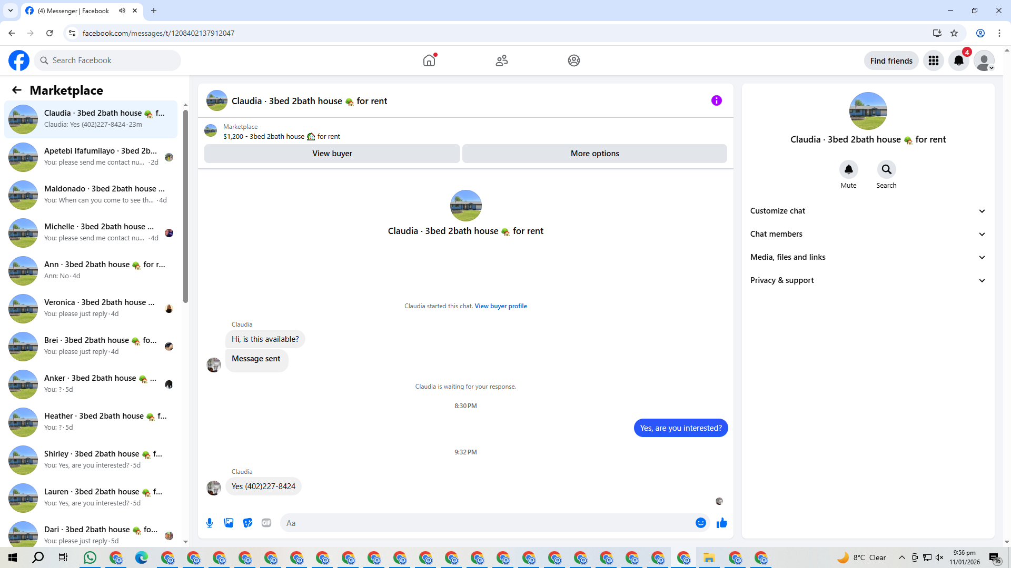The height and width of the screenshot is (568, 1011).
Task: Open Windows notification center icon
Action: click(995, 557)
